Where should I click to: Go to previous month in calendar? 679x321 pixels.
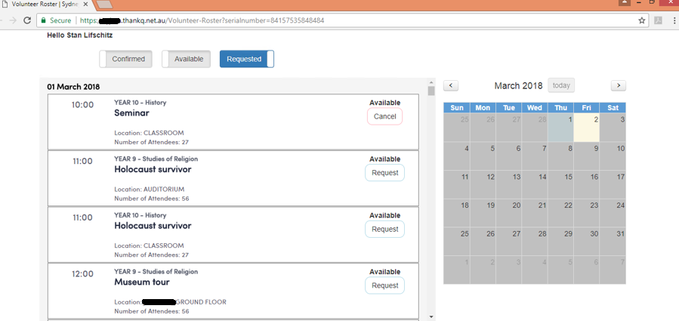coord(451,86)
